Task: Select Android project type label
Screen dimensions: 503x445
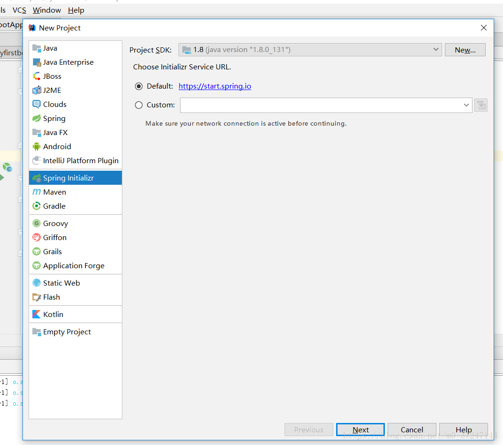Action: pyautogui.click(x=57, y=147)
